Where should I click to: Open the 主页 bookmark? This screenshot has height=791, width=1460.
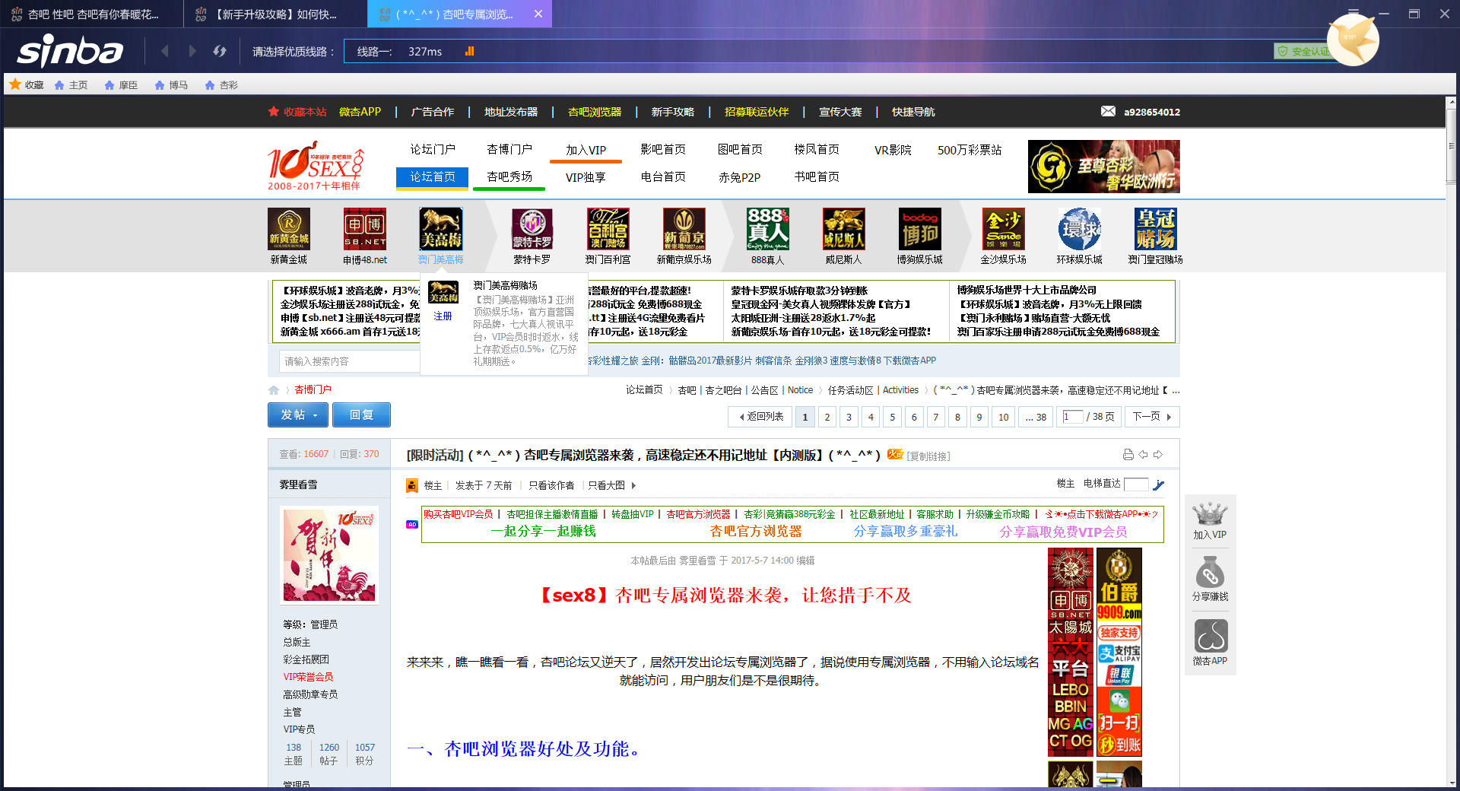click(71, 85)
